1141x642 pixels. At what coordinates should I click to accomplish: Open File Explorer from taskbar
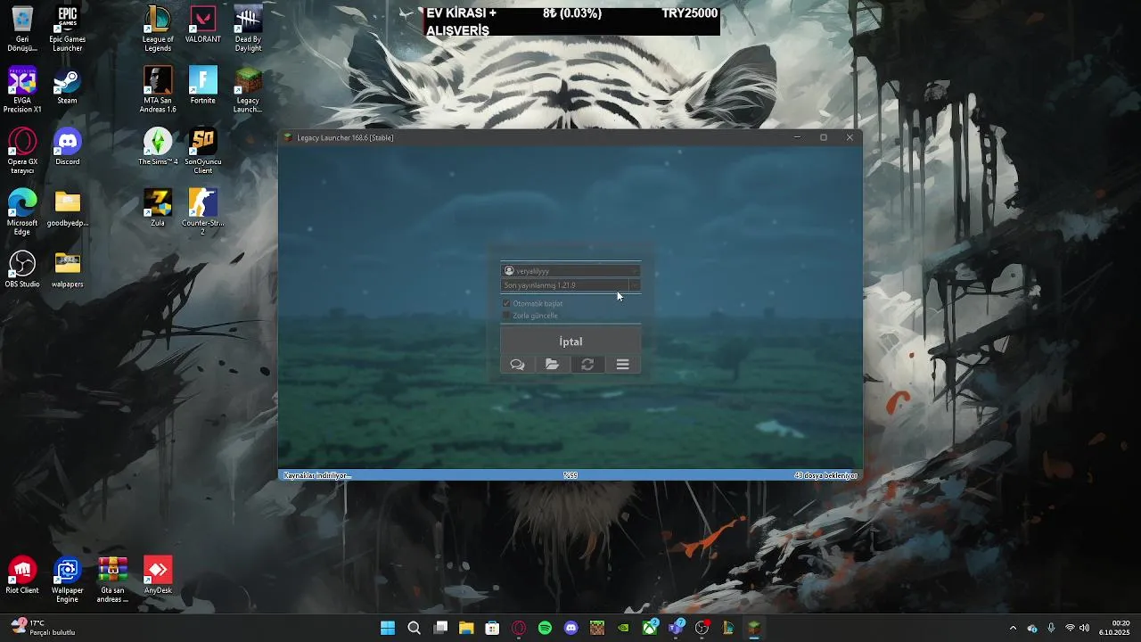pyautogui.click(x=466, y=628)
